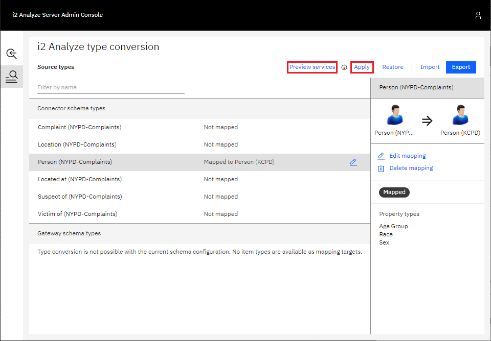
Task: Click the Mapped status badge
Action: (394, 192)
